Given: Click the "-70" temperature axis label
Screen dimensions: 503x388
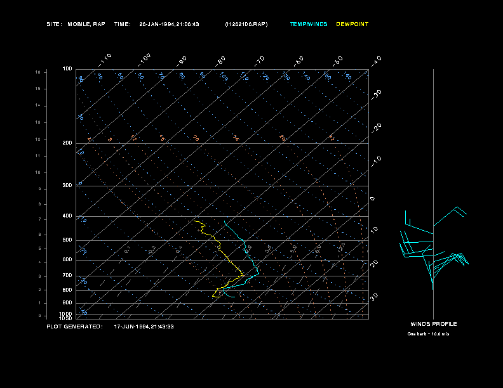Looking at the screenshot, I should (x=260, y=61).
